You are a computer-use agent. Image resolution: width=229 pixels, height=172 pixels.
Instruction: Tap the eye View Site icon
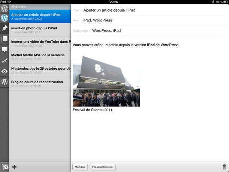coord(4,72)
